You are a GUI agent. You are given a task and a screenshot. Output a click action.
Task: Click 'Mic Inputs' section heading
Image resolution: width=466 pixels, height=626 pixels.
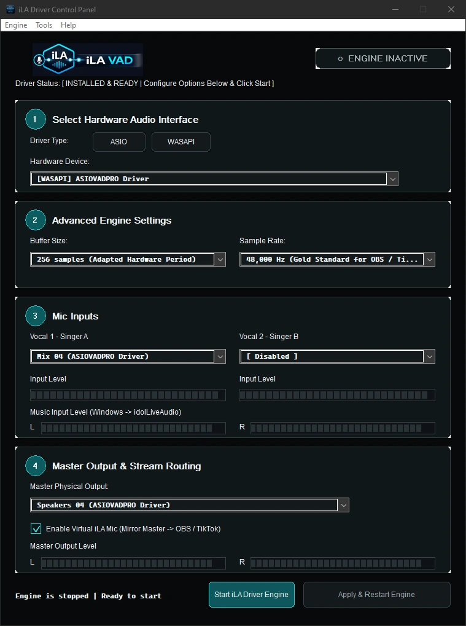(76, 316)
